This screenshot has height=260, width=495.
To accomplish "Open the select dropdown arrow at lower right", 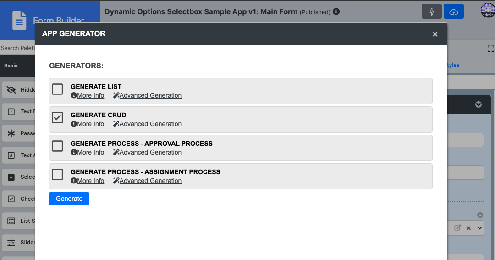I will pyautogui.click(x=479, y=228).
